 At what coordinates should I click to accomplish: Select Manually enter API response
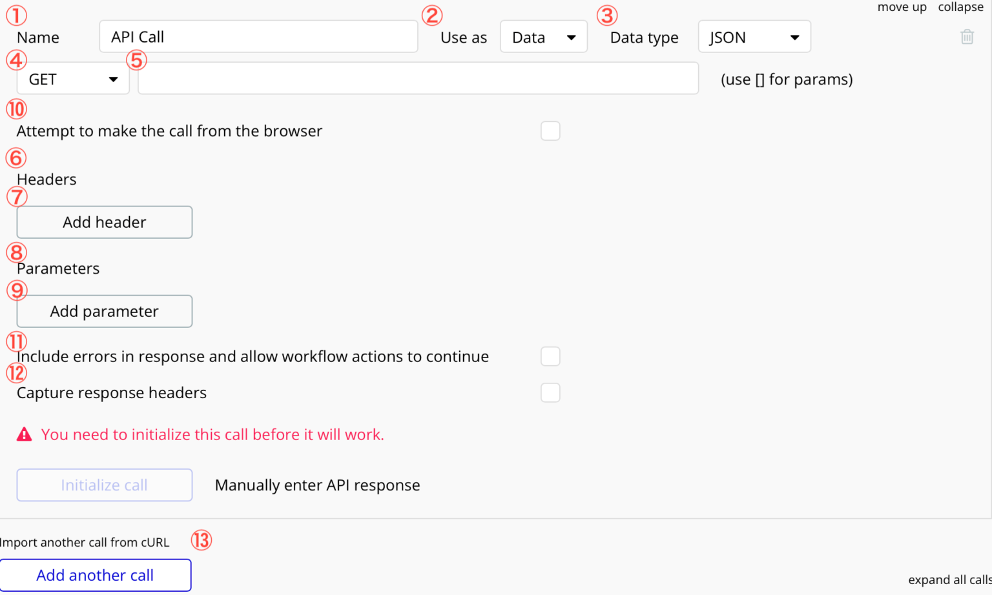[x=317, y=485]
